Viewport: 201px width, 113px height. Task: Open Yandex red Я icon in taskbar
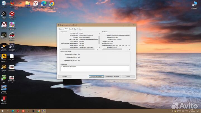pyautogui.click(x=23, y=111)
